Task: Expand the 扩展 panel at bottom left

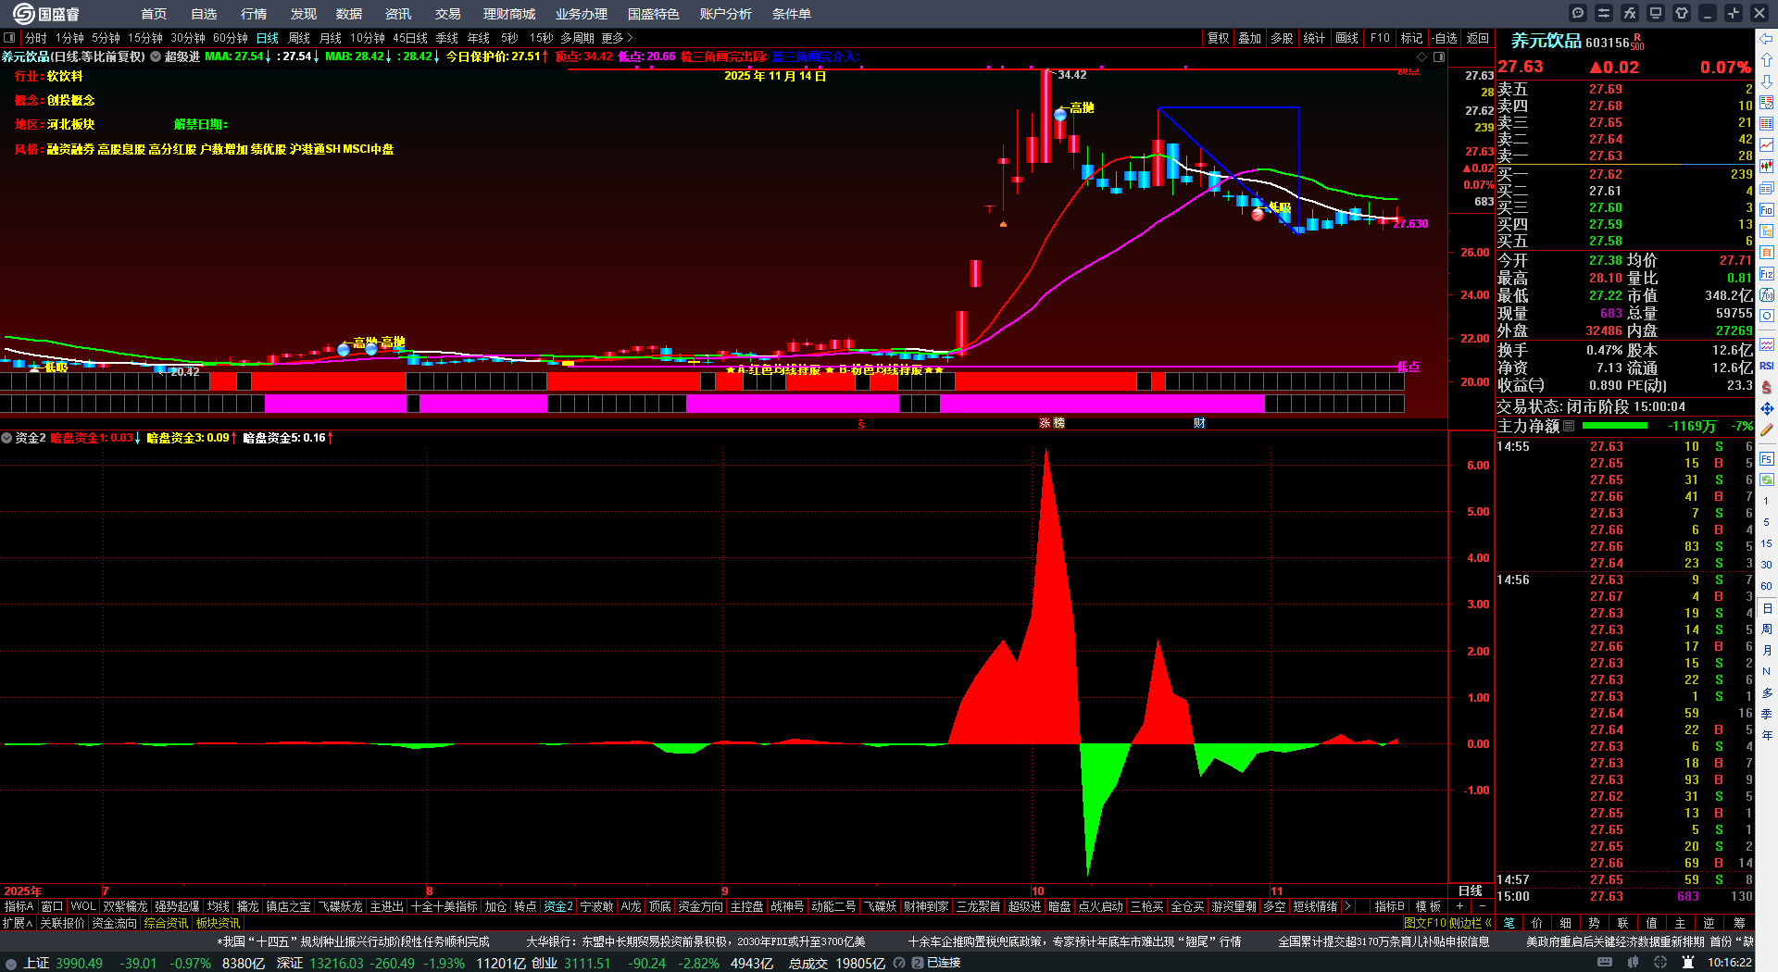Action: click(18, 923)
